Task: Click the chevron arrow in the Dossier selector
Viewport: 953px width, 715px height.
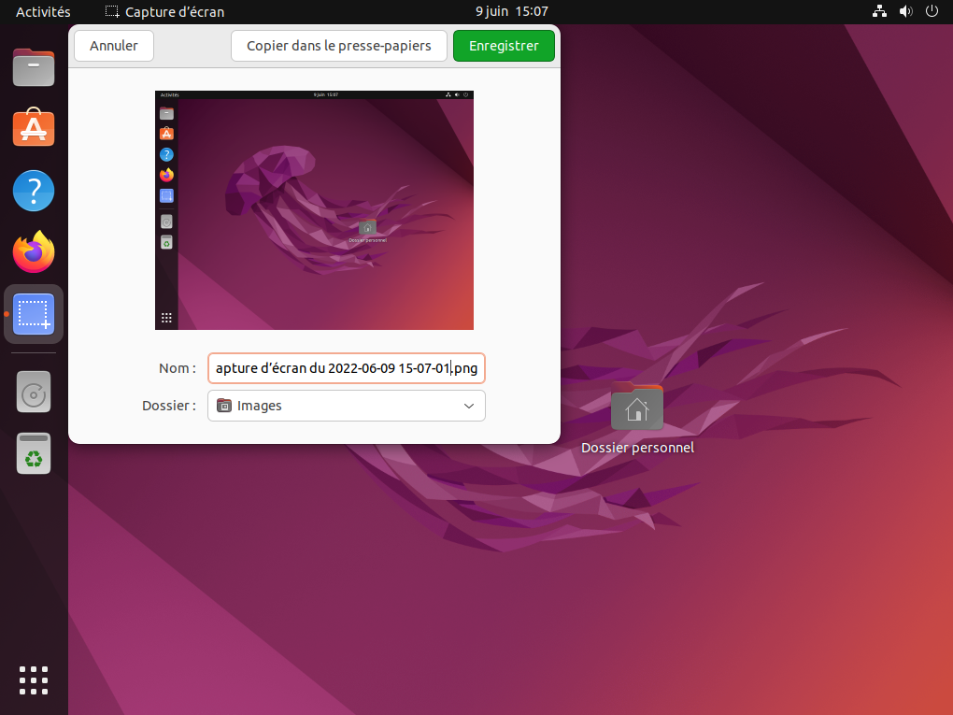Action: click(x=469, y=406)
